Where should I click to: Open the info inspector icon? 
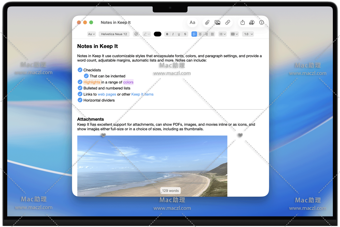pos(261,22)
